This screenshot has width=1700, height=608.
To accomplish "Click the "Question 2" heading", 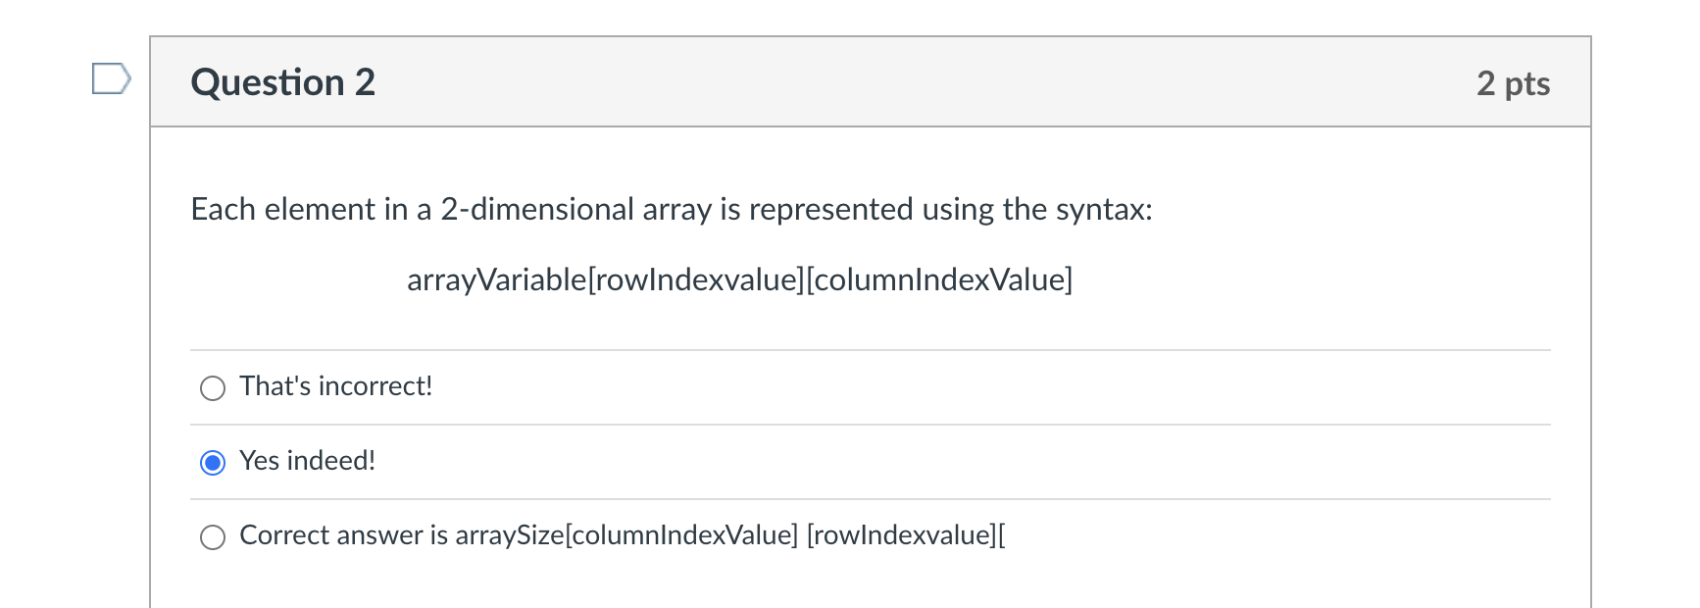I will 283,82.
